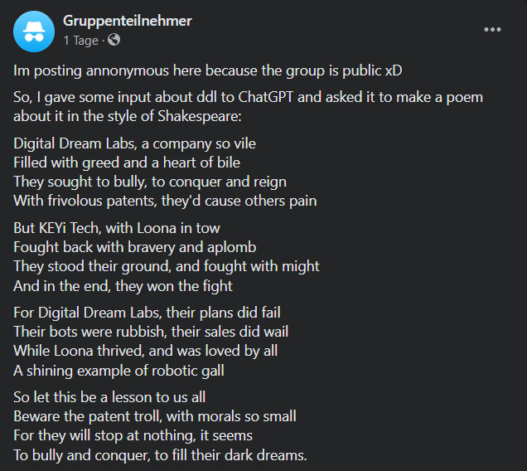Viewport: 527px width, 471px height.
Task: Click the public globe audience icon
Action: click(114, 40)
